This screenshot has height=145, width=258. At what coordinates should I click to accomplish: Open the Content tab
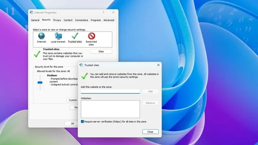point(68,20)
